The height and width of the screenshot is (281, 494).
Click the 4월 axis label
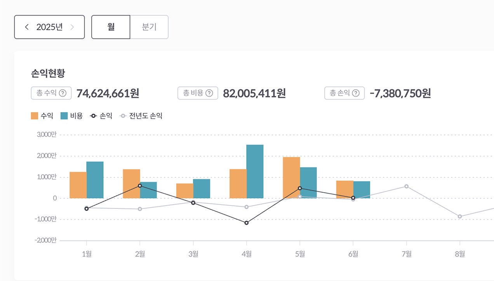247,254
